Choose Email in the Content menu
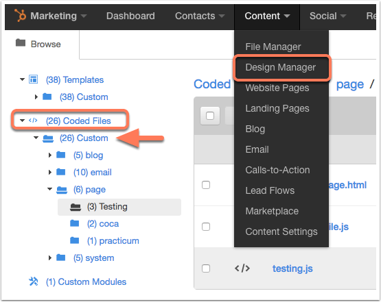Image resolution: width=381 pixels, height=302 pixels. 257,149
